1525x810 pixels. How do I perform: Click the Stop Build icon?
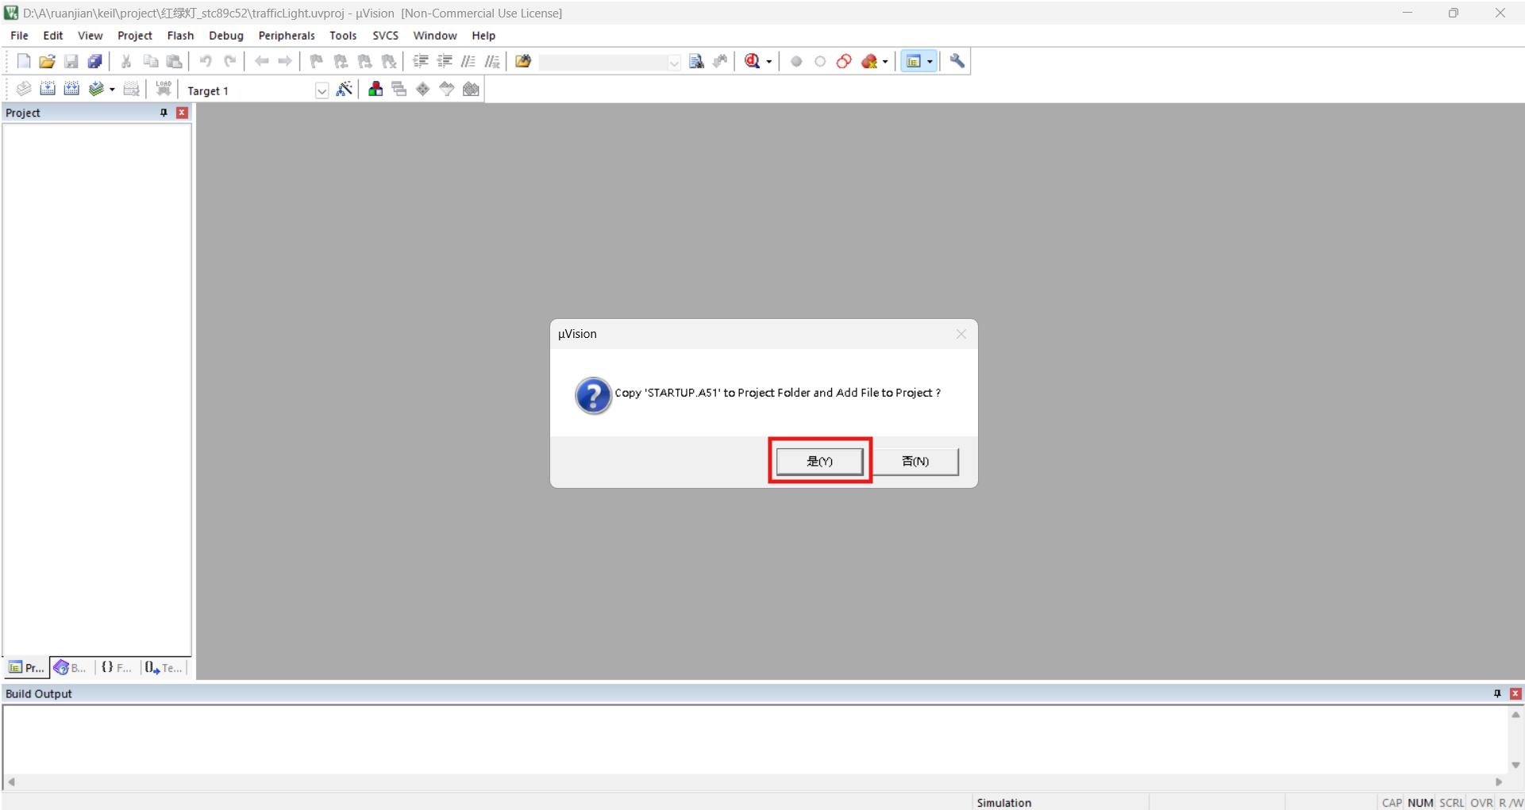[132, 89]
